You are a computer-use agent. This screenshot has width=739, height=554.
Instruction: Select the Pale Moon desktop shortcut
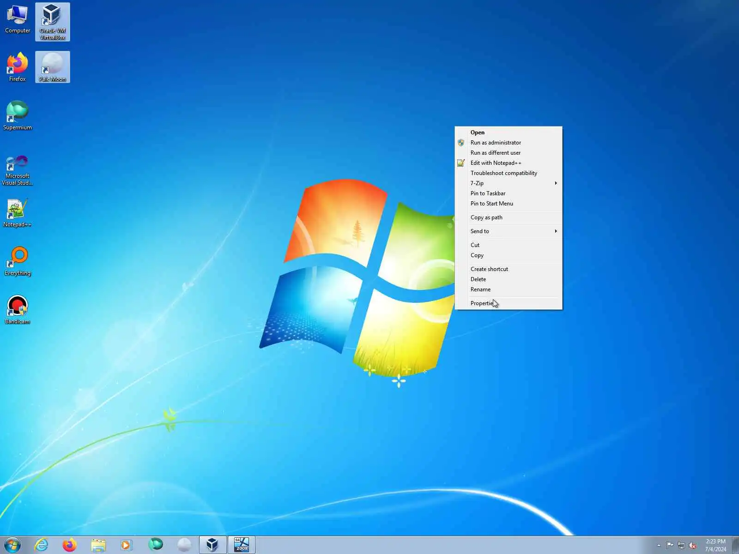coord(53,67)
